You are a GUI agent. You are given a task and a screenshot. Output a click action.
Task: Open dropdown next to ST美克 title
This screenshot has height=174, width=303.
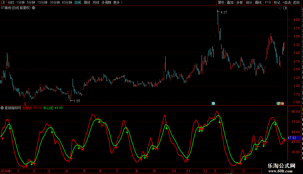[x=34, y=8]
